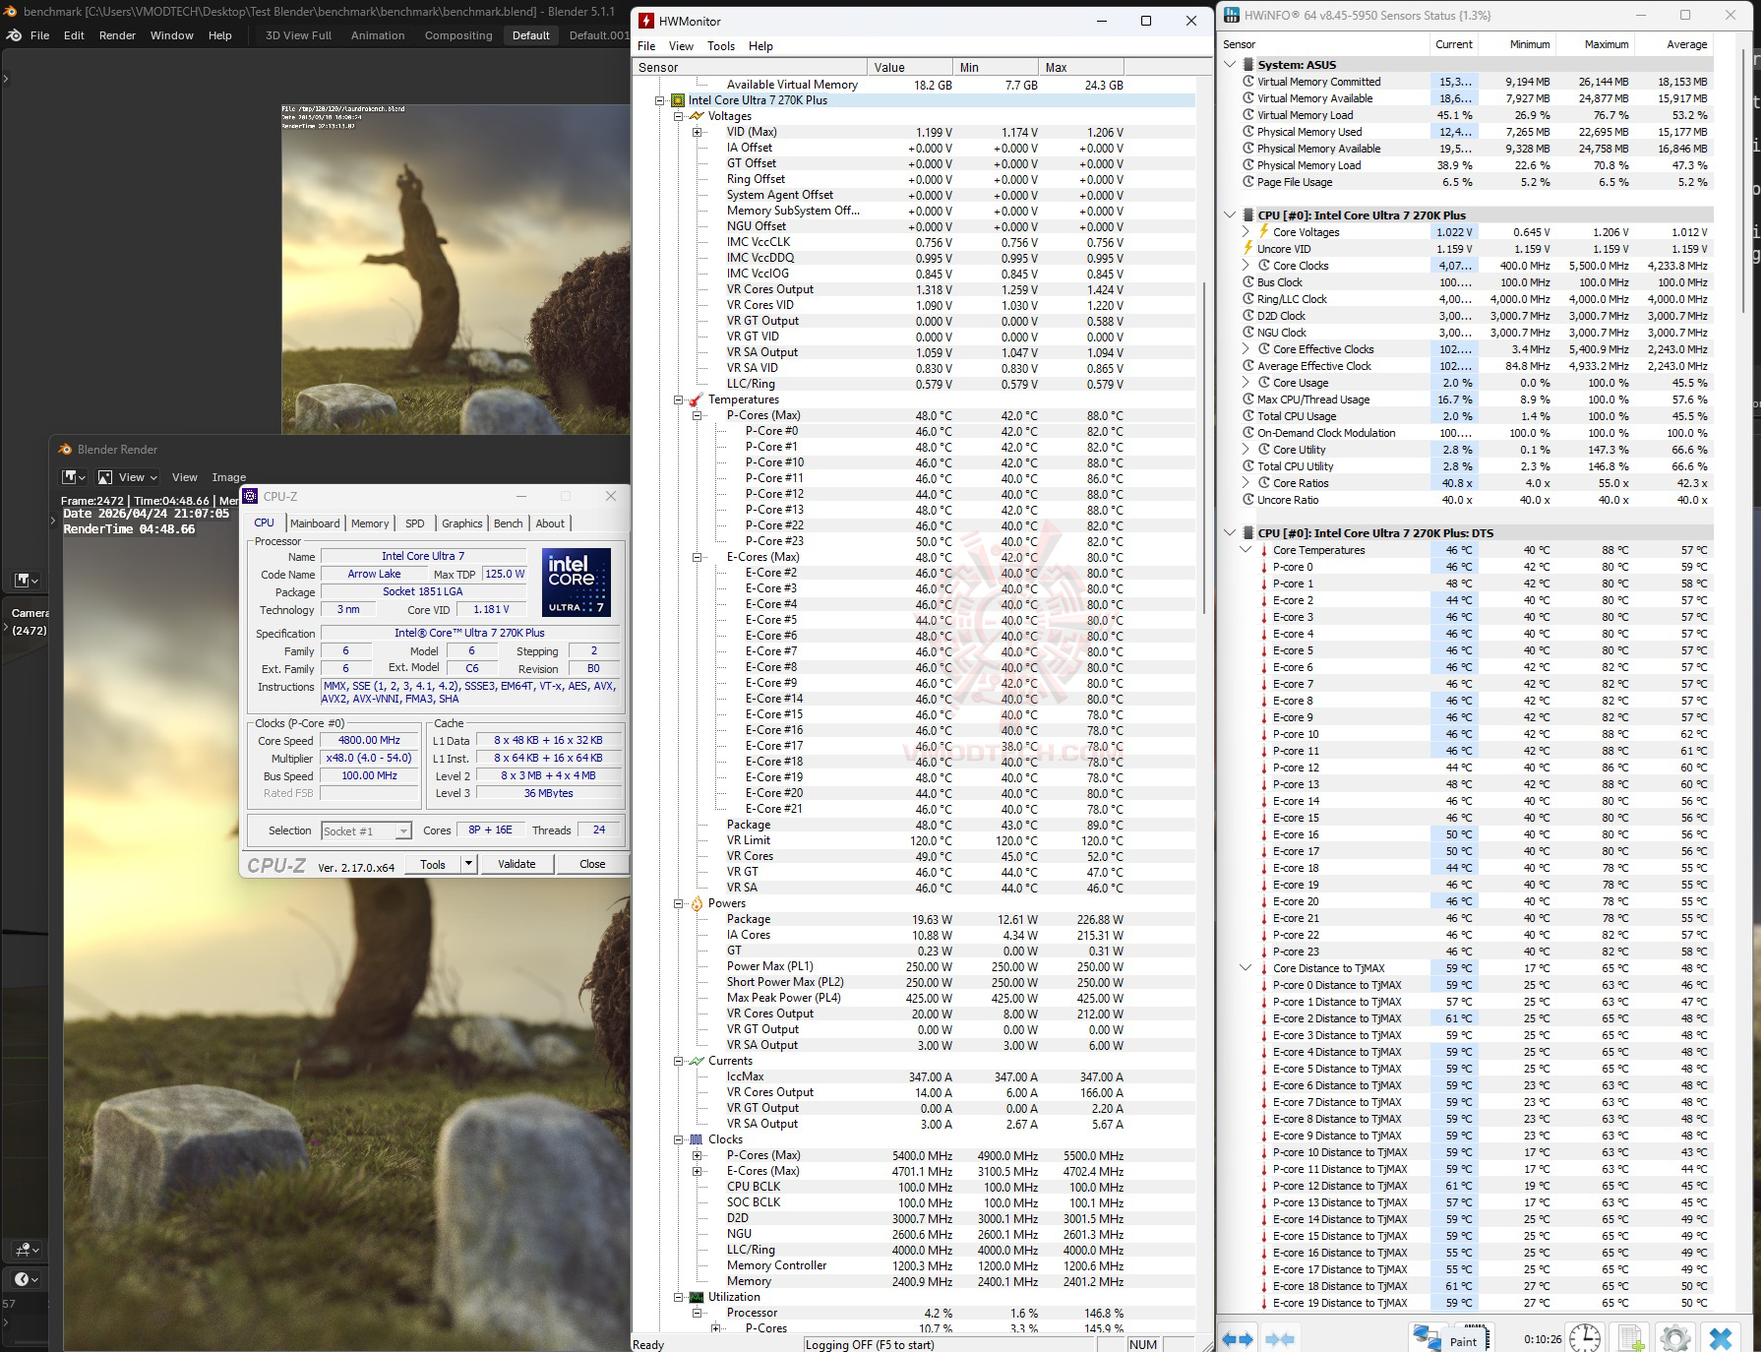Image resolution: width=1761 pixels, height=1352 pixels.
Task: Click the Blender logo in the main menu bar
Action: click(14, 35)
